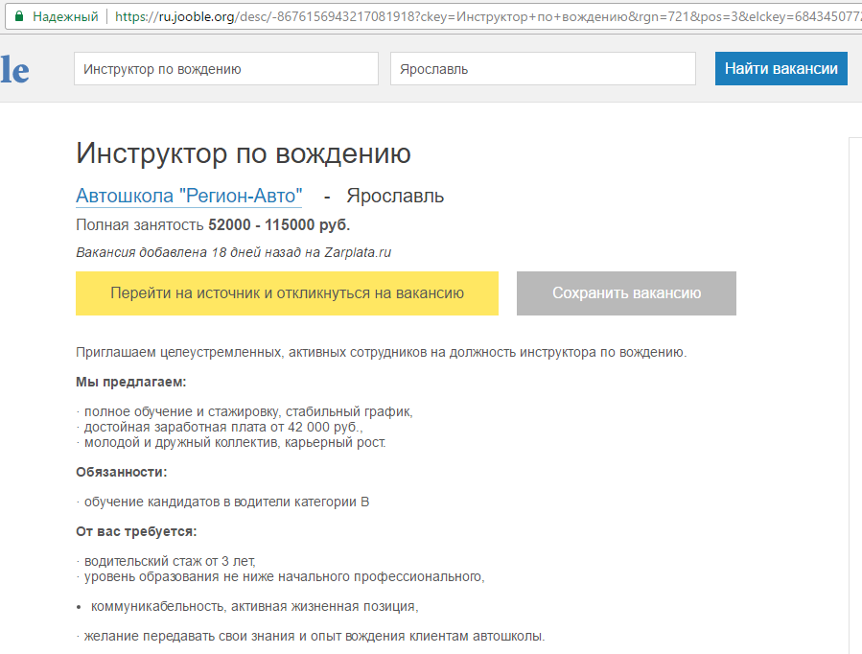Click the Jooble logo in header
Viewport: 862px width, 654px height.
point(14,69)
